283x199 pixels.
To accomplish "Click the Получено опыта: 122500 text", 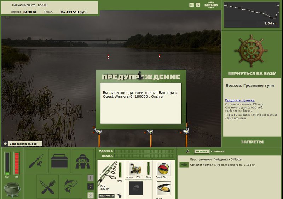I will (30, 5).
